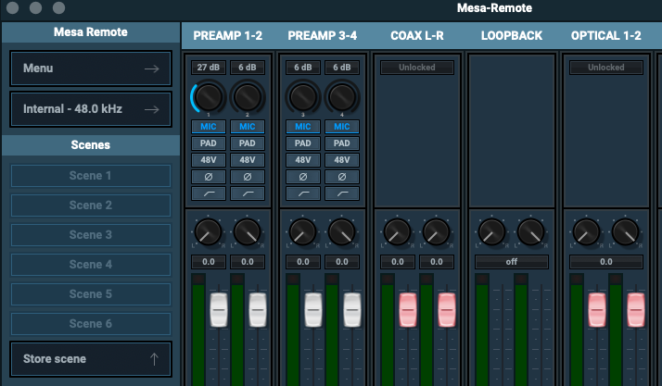Turn on 48V phantom power channel 2

(248, 160)
